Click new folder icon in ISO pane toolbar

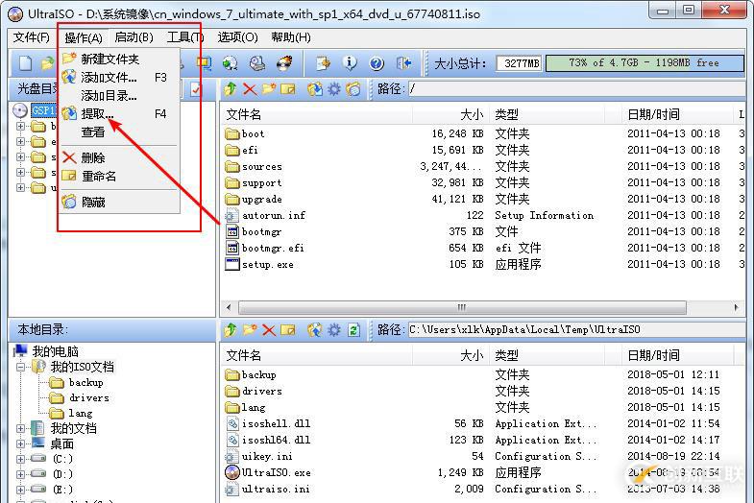coord(269,89)
